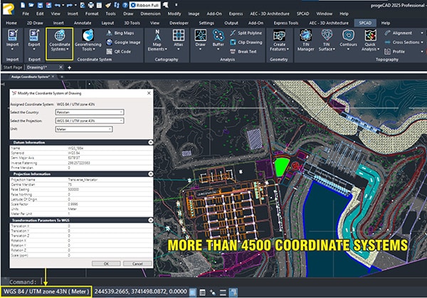The image size is (427, 298).
Task: Undo the last action
Action: point(57,5)
